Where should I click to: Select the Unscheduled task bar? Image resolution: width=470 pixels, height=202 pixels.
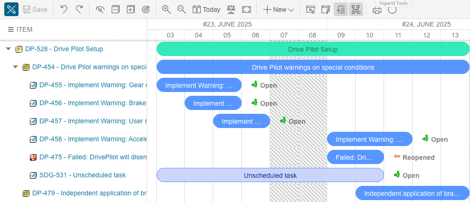(270, 175)
